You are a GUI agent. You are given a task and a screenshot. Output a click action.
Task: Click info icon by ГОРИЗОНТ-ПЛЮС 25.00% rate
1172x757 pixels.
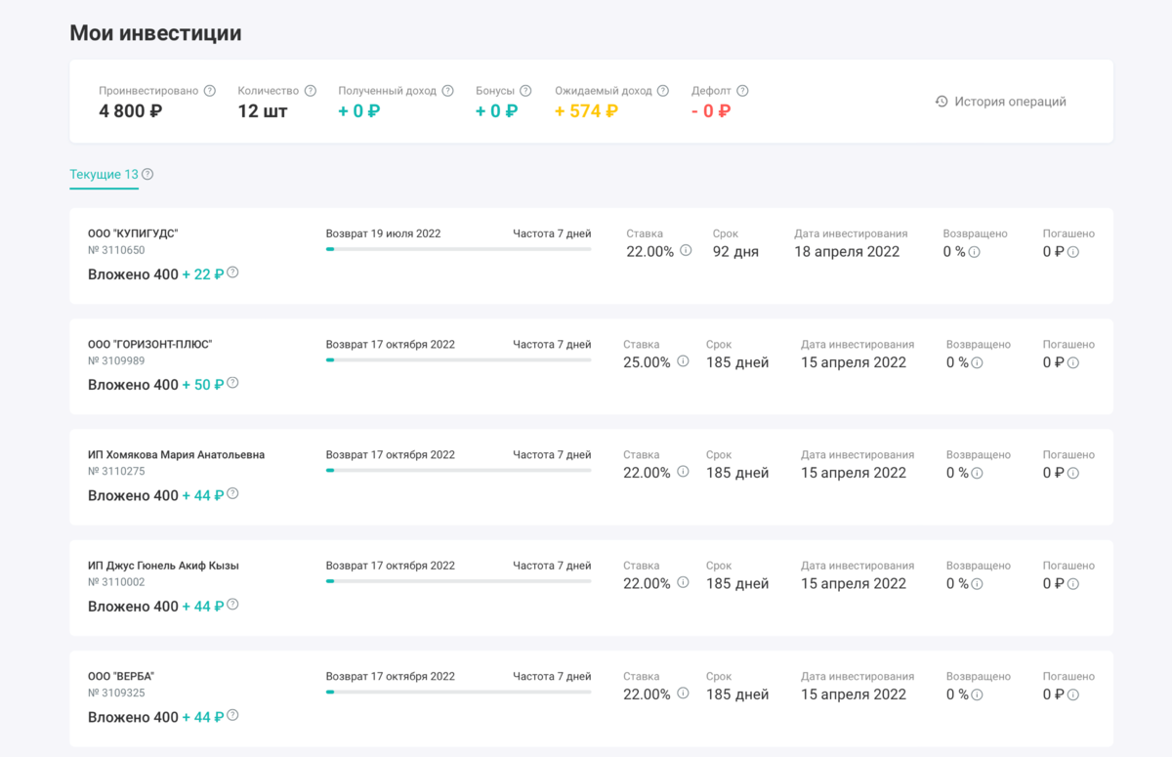(683, 361)
